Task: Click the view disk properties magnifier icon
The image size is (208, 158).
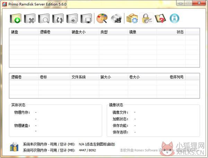Action: click(x=44, y=18)
